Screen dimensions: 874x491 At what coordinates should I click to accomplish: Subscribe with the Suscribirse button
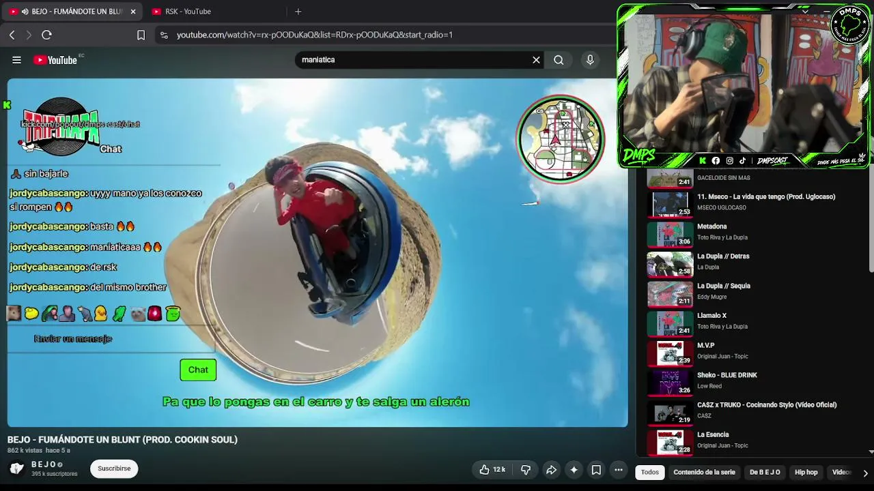coord(114,468)
